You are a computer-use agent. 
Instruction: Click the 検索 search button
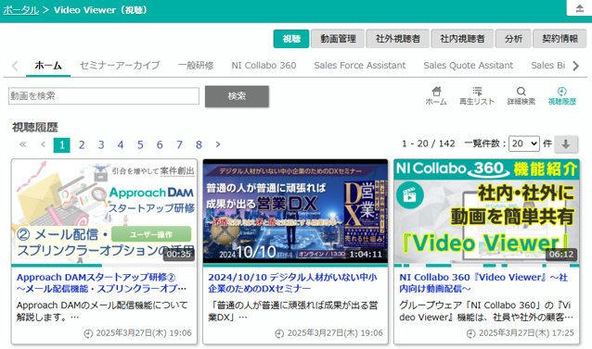(237, 96)
